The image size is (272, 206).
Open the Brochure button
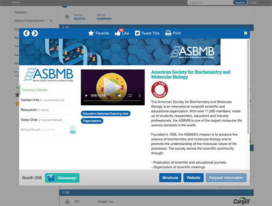(x=170, y=178)
